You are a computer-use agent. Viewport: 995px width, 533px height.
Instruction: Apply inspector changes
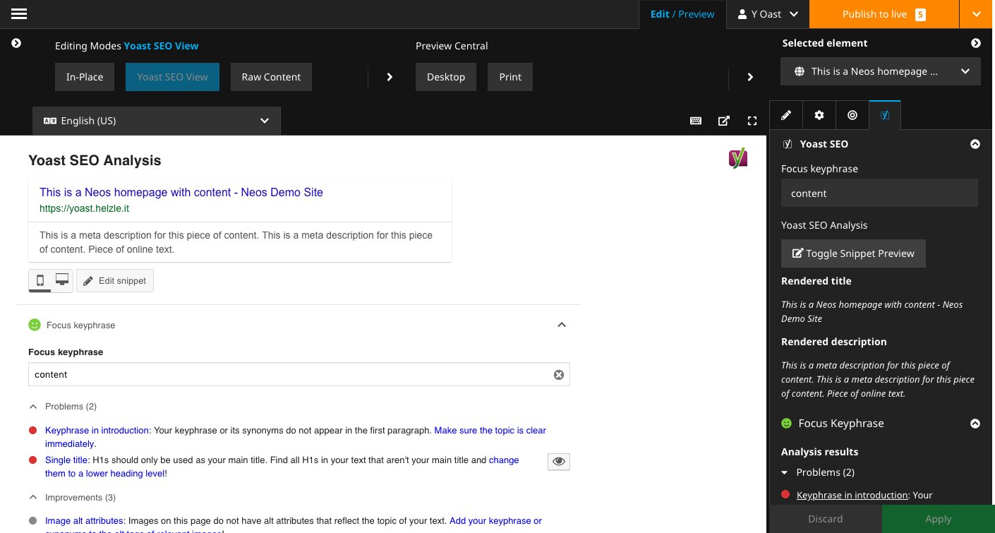pyautogui.click(x=939, y=519)
